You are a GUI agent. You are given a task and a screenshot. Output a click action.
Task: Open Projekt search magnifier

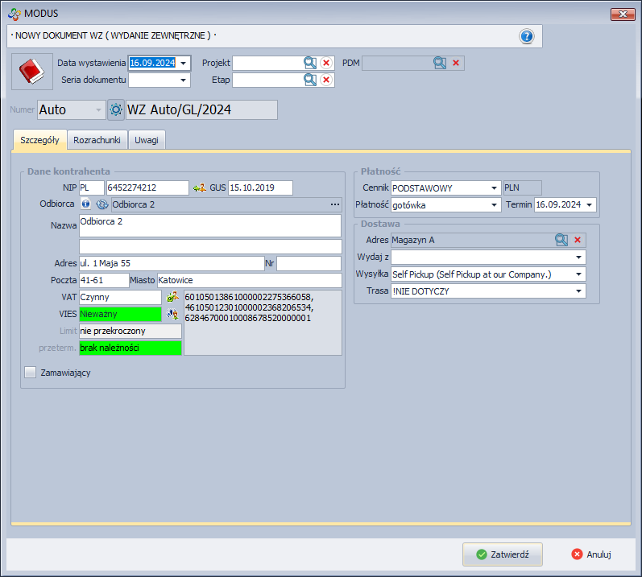(x=310, y=63)
